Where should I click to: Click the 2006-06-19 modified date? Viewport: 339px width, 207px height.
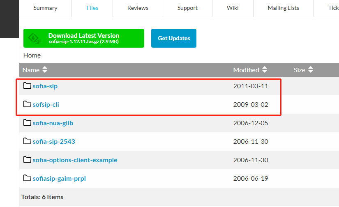pos(251,179)
